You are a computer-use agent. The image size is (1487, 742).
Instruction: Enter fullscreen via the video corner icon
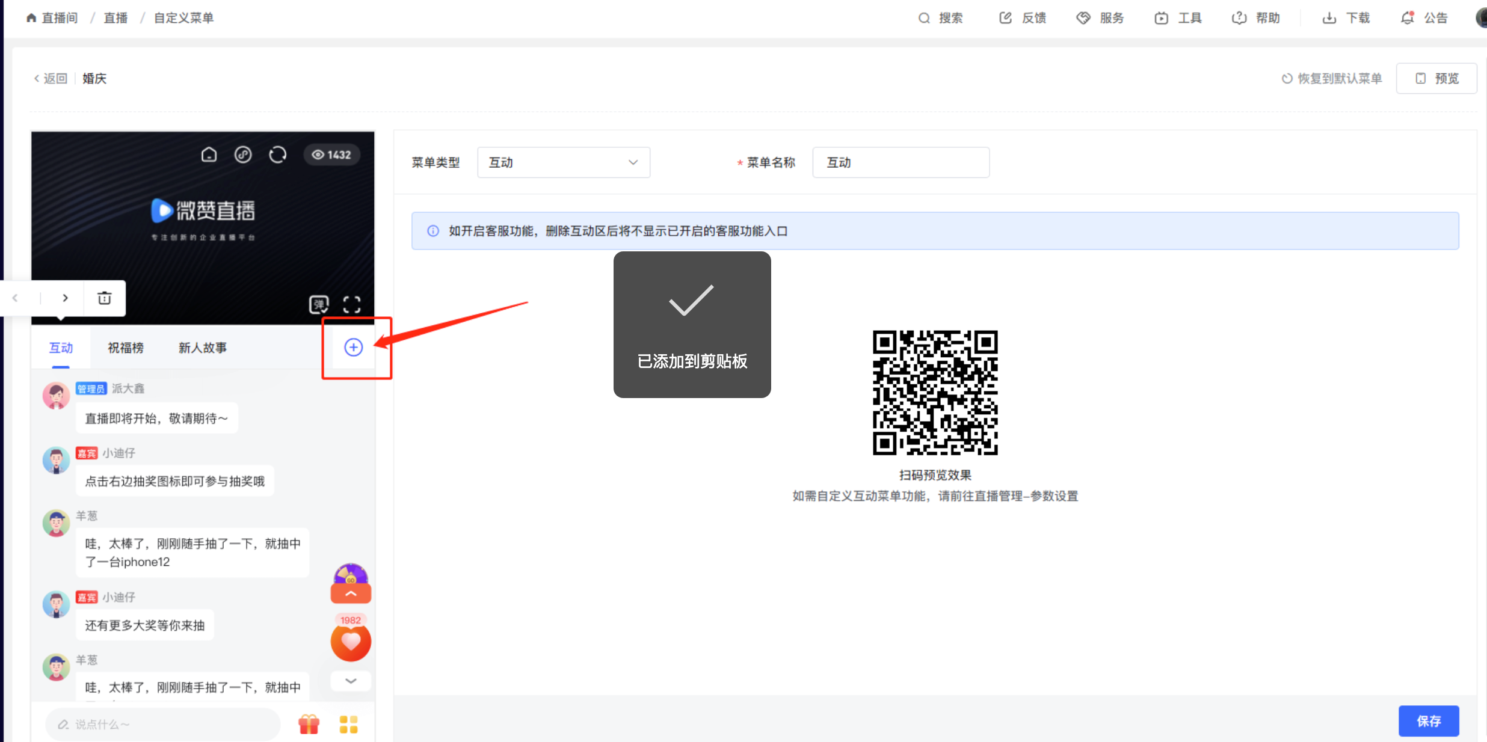click(x=352, y=304)
